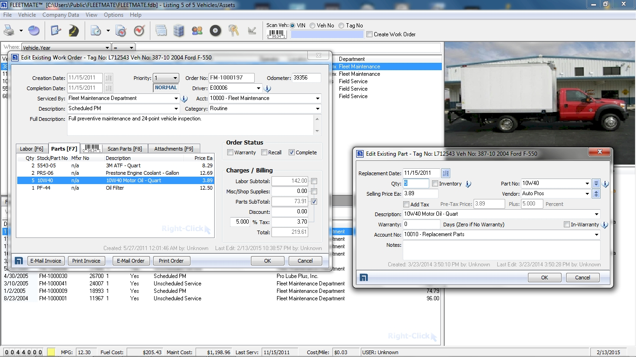Click the FLEETMATE logo beside E-Mail Invoice
The height and width of the screenshot is (357, 636).
[x=19, y=261]
